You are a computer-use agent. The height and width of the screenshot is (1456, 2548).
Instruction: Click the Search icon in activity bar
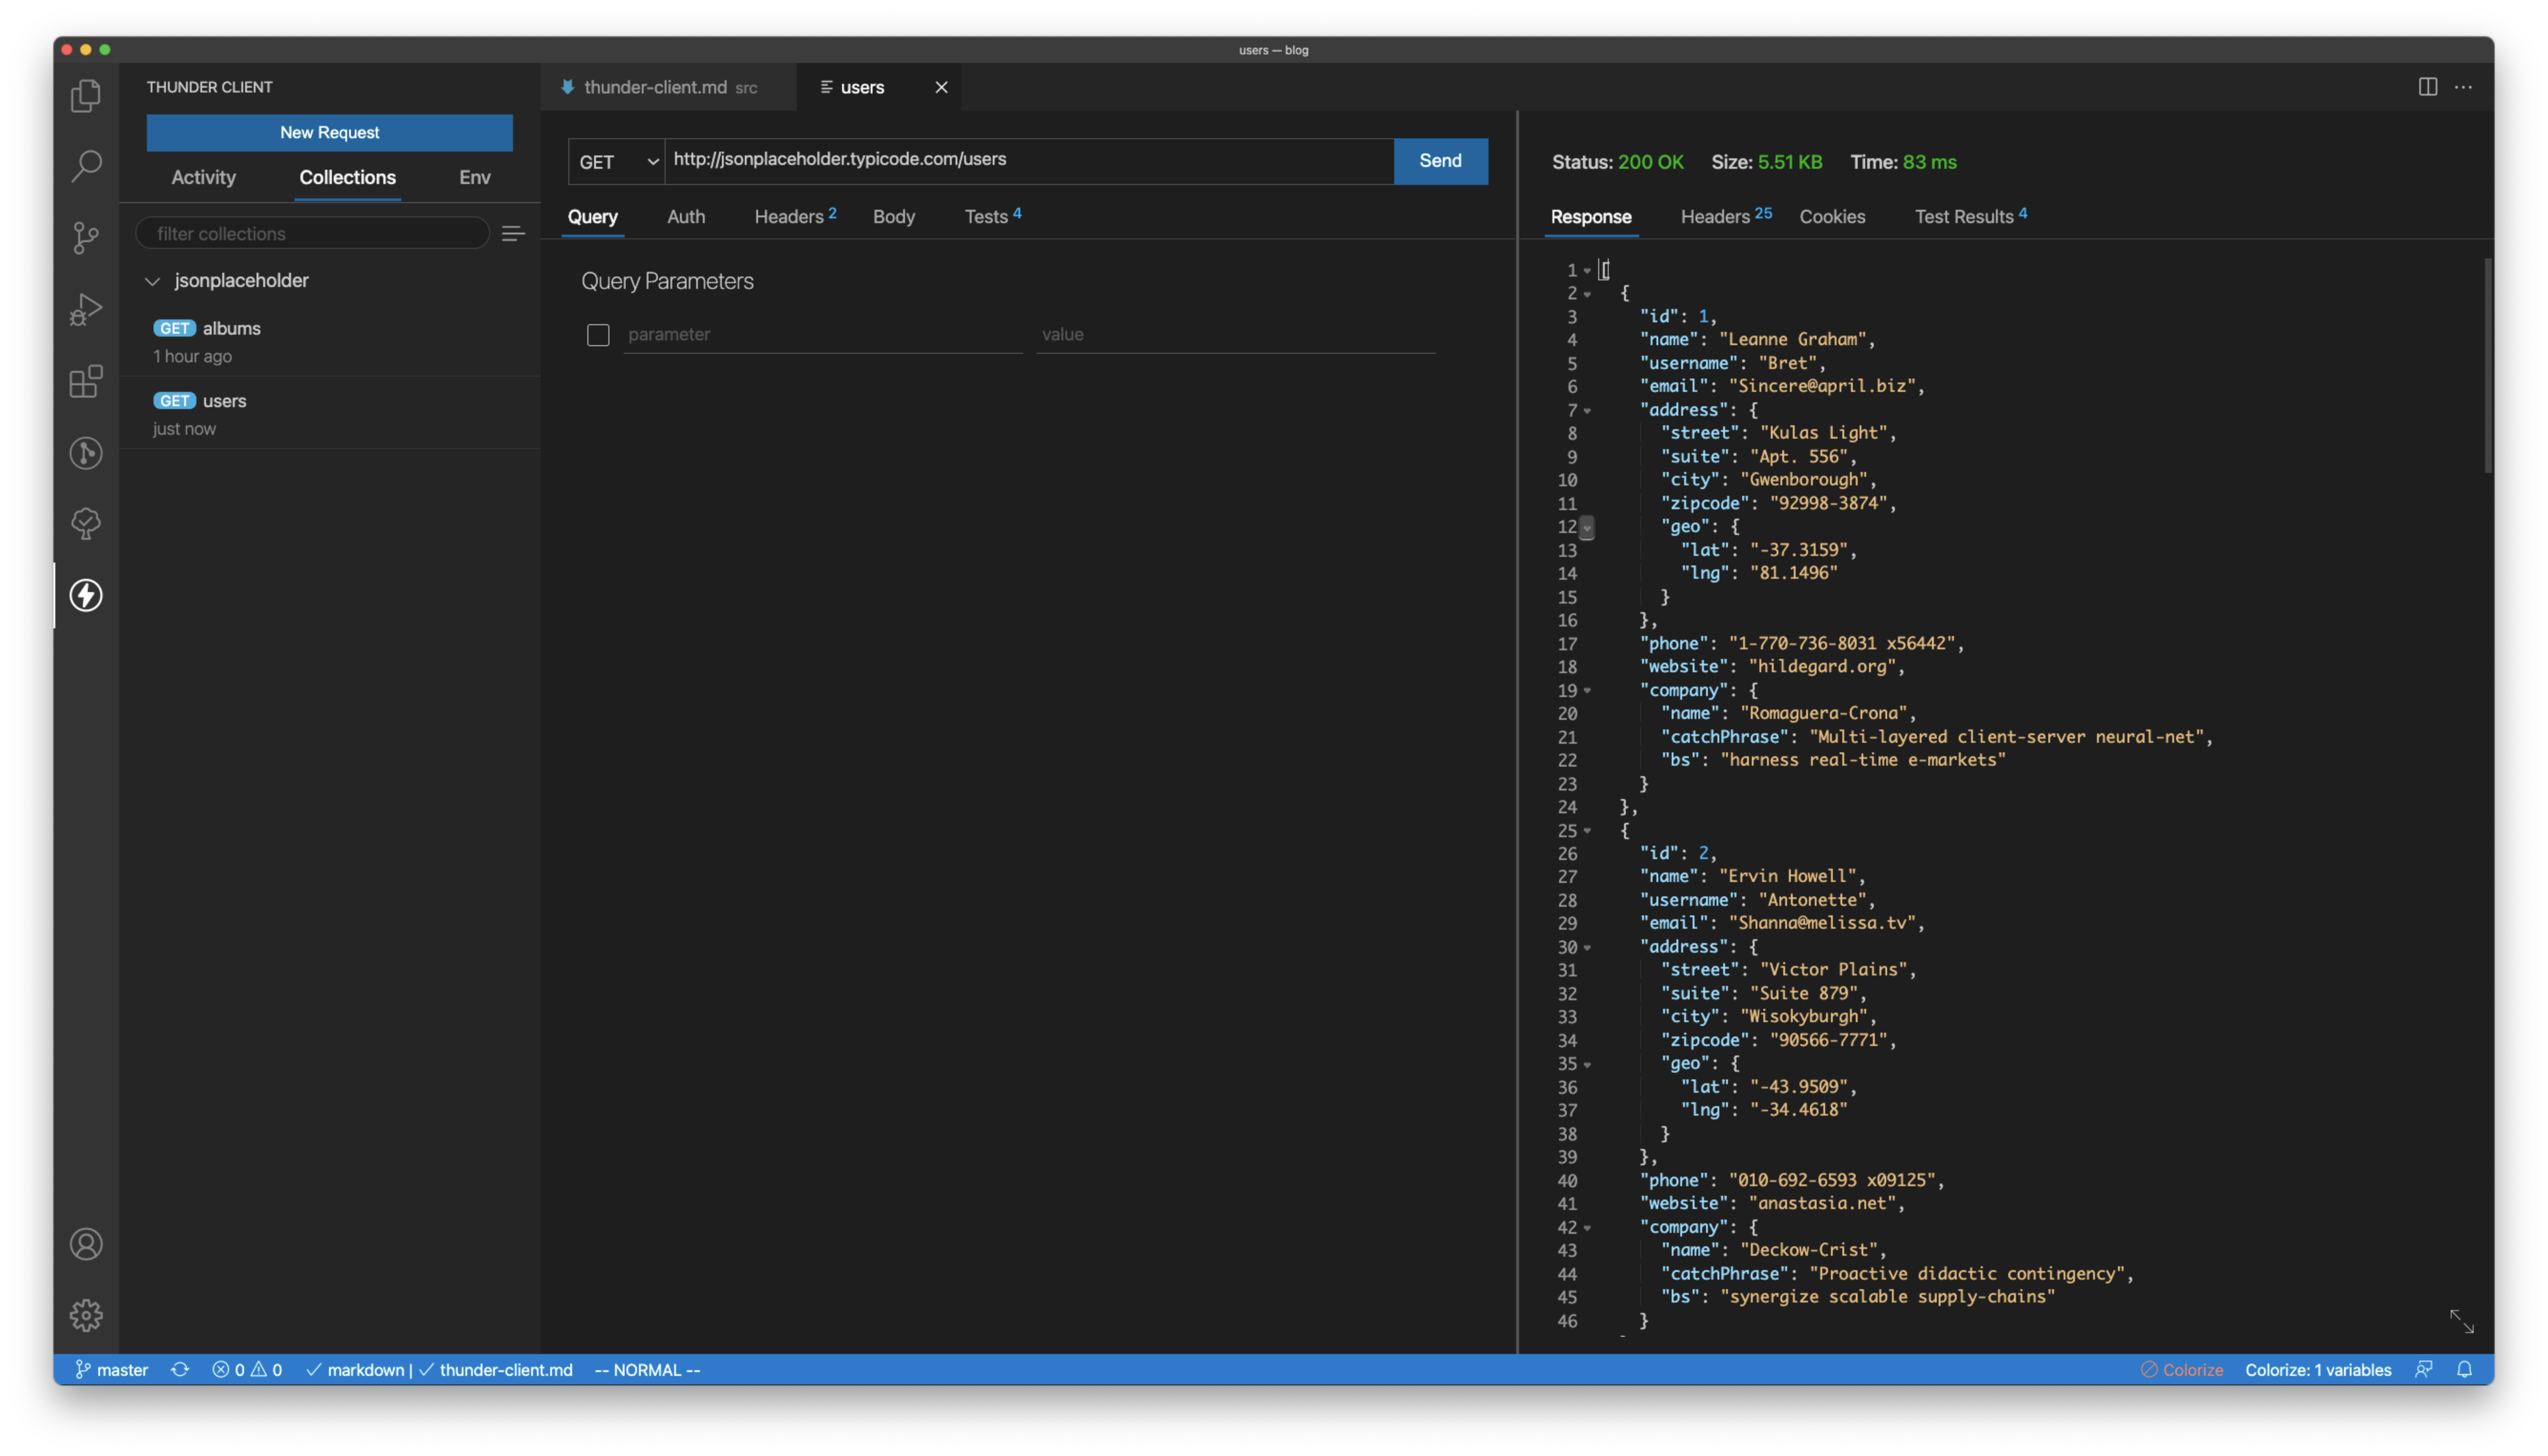(x=86, y=166)
